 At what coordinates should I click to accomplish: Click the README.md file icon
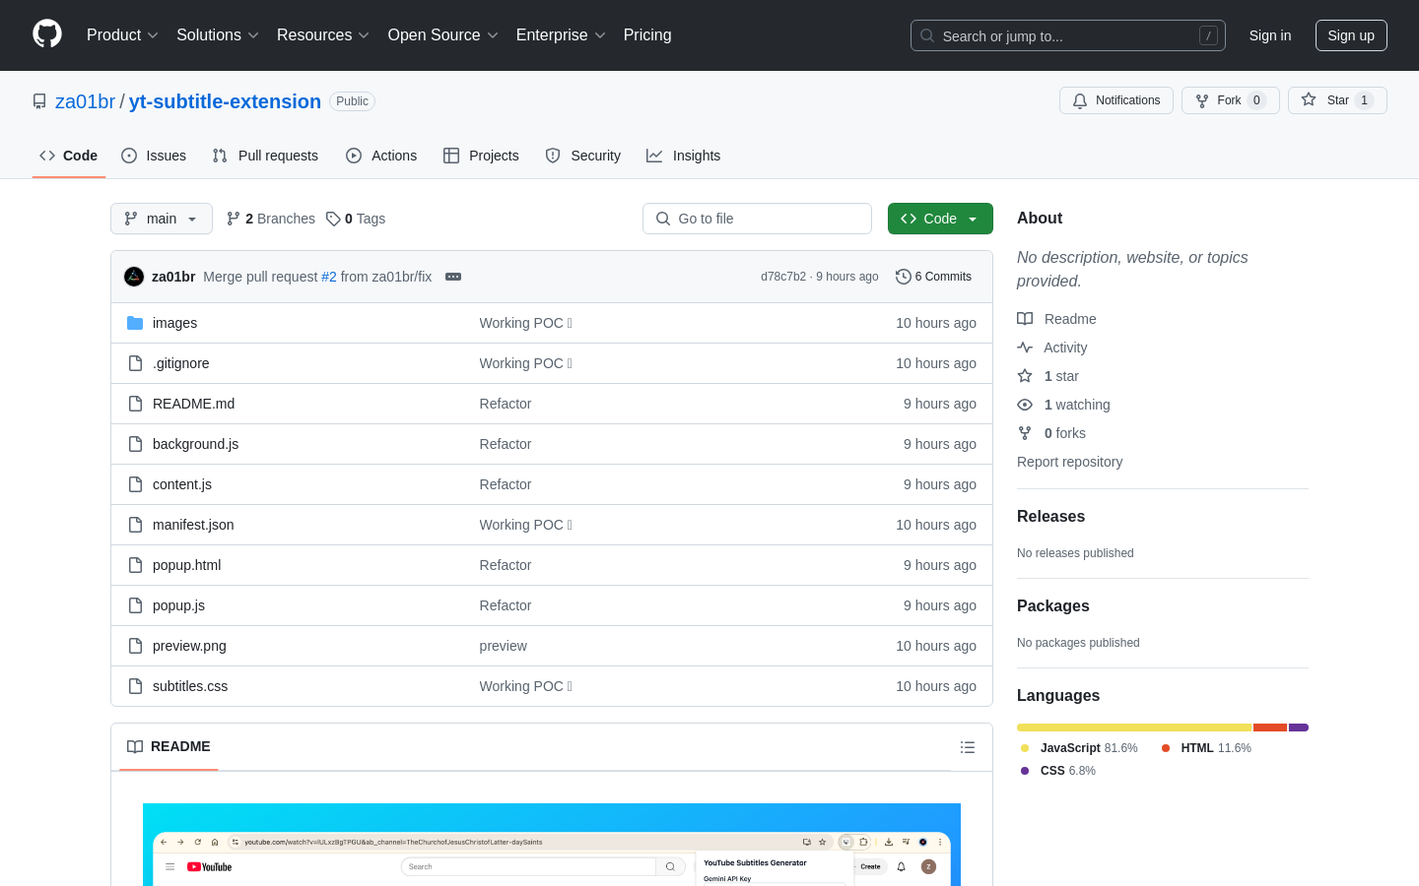135,404
